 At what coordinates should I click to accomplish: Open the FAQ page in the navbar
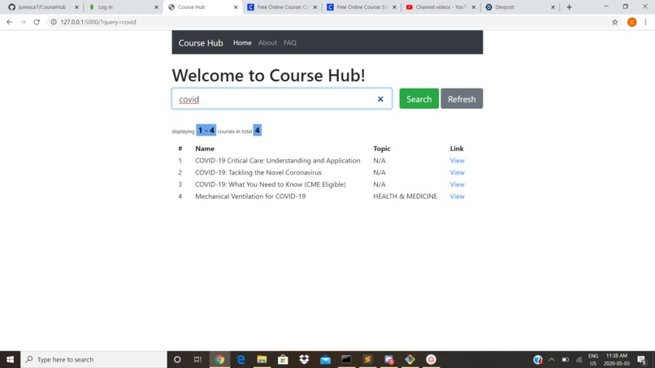[290, 42]
